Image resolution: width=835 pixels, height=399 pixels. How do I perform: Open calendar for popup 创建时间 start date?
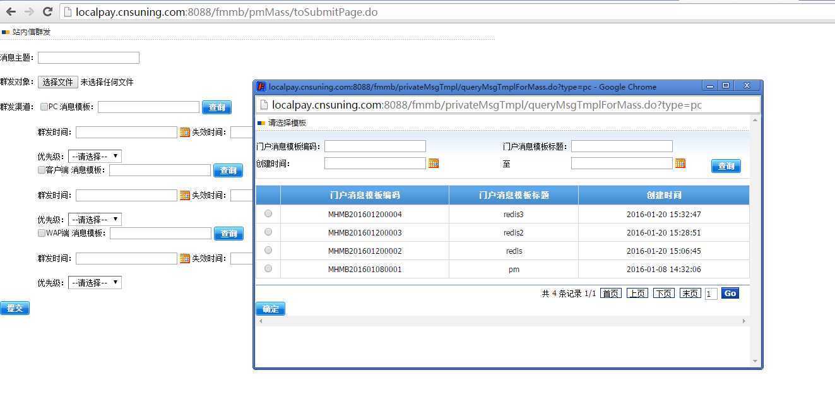[x=434, y=164]
